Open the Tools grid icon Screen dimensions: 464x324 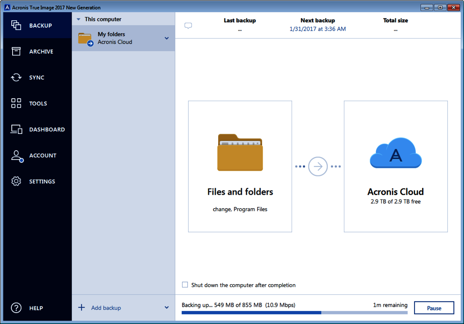pyautogui.click(x=16, y=104)
